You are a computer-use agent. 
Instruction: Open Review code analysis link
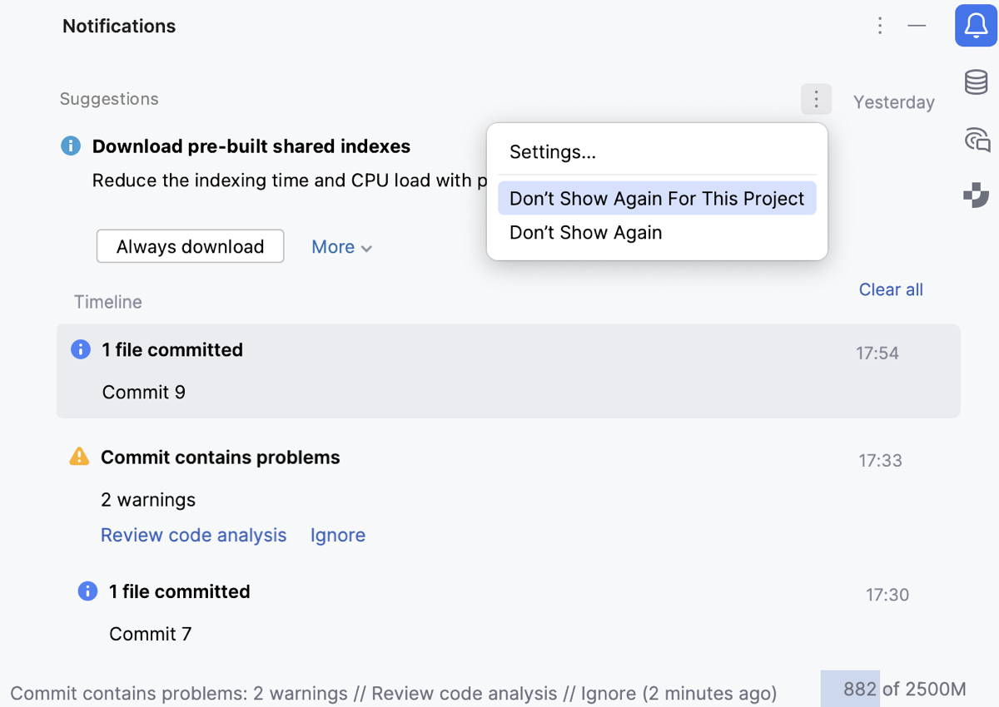point(193,535)
